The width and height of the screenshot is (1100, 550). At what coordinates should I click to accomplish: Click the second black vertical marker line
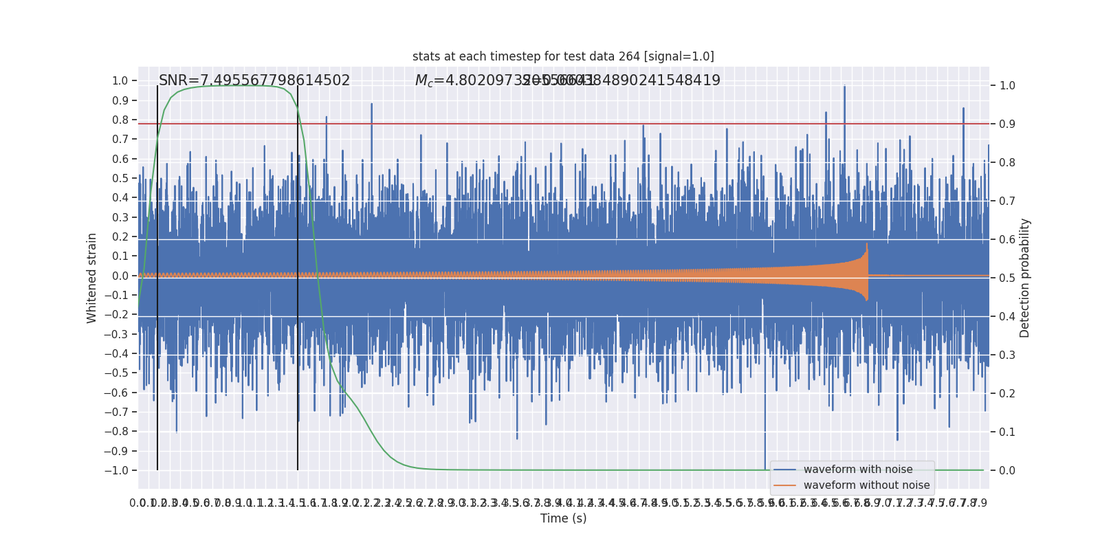[x=298, y=278]
